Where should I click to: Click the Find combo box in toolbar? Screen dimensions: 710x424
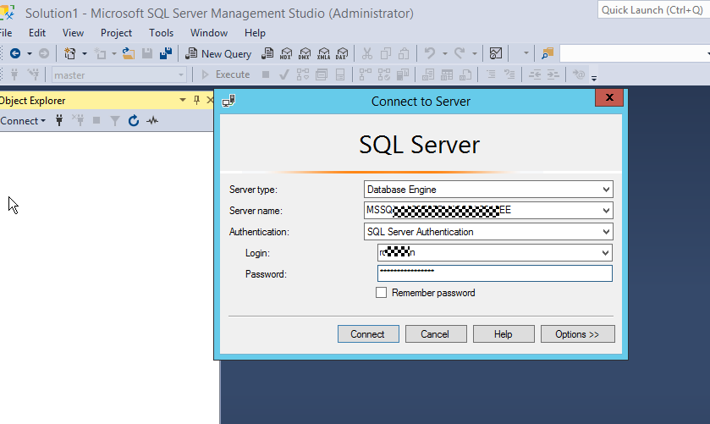[x=635, y=53]
